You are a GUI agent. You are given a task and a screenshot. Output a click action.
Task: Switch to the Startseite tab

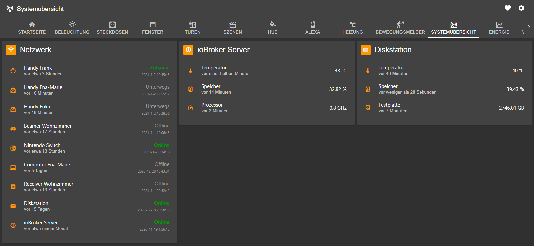[x=32, y=28]
